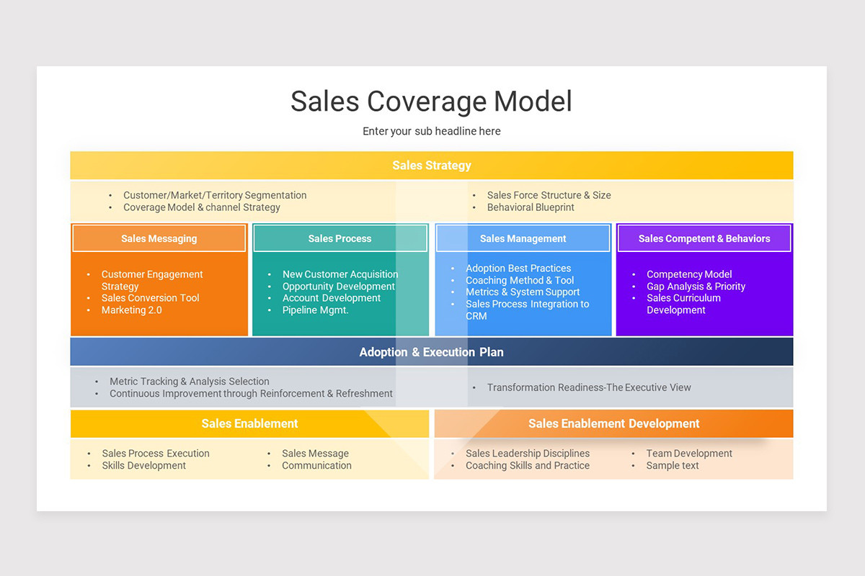Click the Sales Force Structure & Size bullet

click(549, 195)
